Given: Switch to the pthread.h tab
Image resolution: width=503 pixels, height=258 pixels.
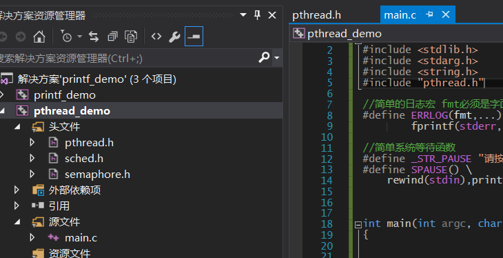Looking at the screenshot, I should 317,15.
